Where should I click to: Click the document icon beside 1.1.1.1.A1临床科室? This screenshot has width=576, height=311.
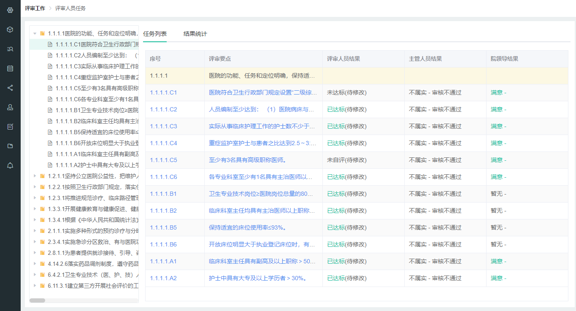(50, 154)
